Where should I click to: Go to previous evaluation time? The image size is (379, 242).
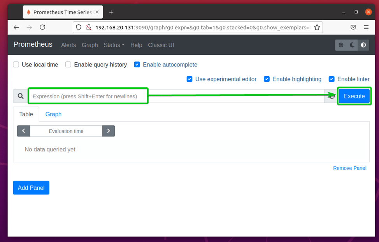click(23, 131)
